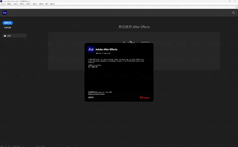238x147 pixels.
Task: Open the 动画(A) menu
Action: click(35, 4)
